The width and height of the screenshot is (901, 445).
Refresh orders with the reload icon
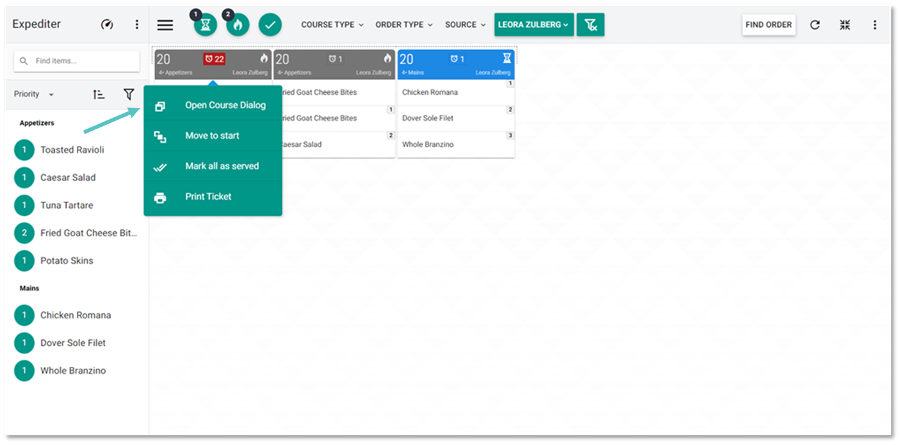815,25
